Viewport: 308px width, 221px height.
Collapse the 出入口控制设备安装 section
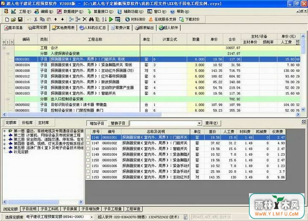8,99
